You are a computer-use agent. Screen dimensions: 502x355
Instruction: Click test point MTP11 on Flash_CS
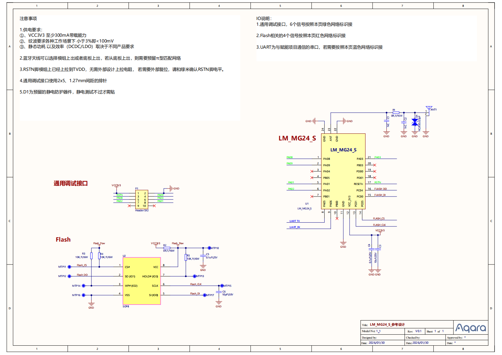click(x=69, y=267)
